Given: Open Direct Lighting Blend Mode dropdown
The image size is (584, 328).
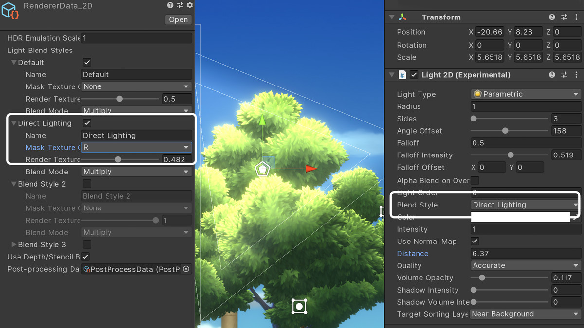Looking at the screenshot, I should 136,172.
